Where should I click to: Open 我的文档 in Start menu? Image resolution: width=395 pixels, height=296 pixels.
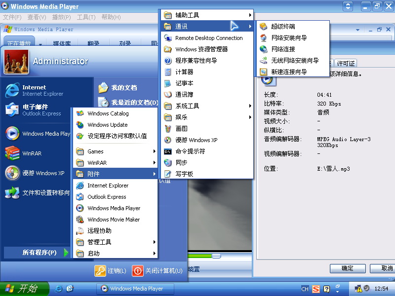pos(118,88)
